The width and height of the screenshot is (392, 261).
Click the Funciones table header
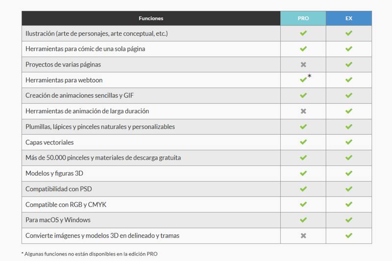[x=151, y=18]
